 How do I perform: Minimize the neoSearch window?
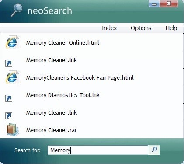click(x=154, y=4)
